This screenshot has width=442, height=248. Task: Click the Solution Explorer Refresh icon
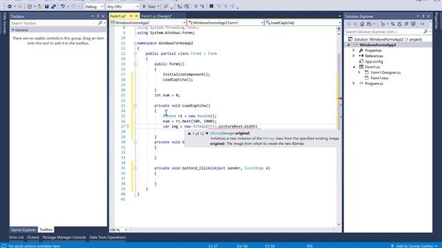click(x=399, y=24)
